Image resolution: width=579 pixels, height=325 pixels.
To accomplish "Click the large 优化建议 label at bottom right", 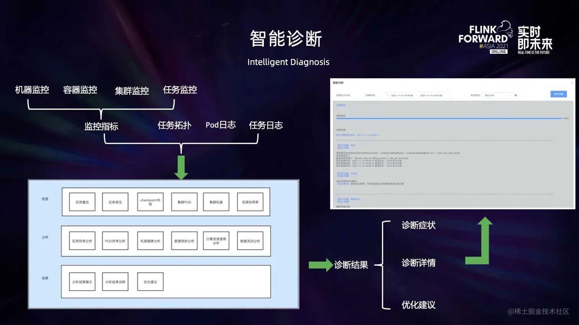I will (x=419, y=305).
